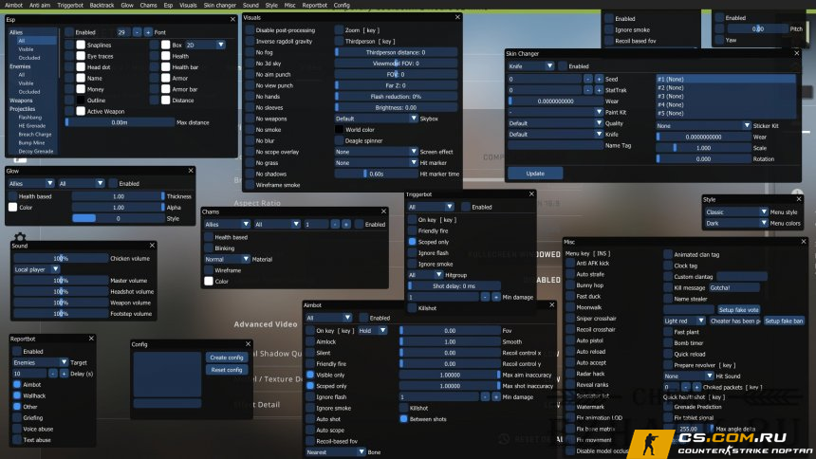Click the Update button in Skin Changer
The image size is (816, 459).
[x=535, y=174]
